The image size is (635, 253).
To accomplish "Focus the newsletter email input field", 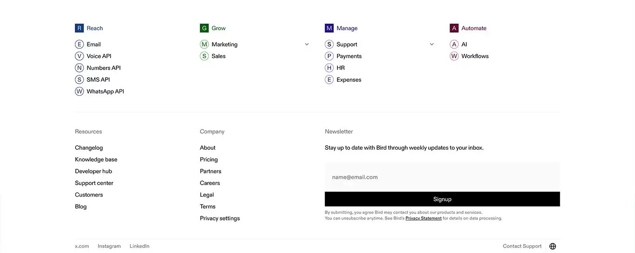I will click(442, 177).
